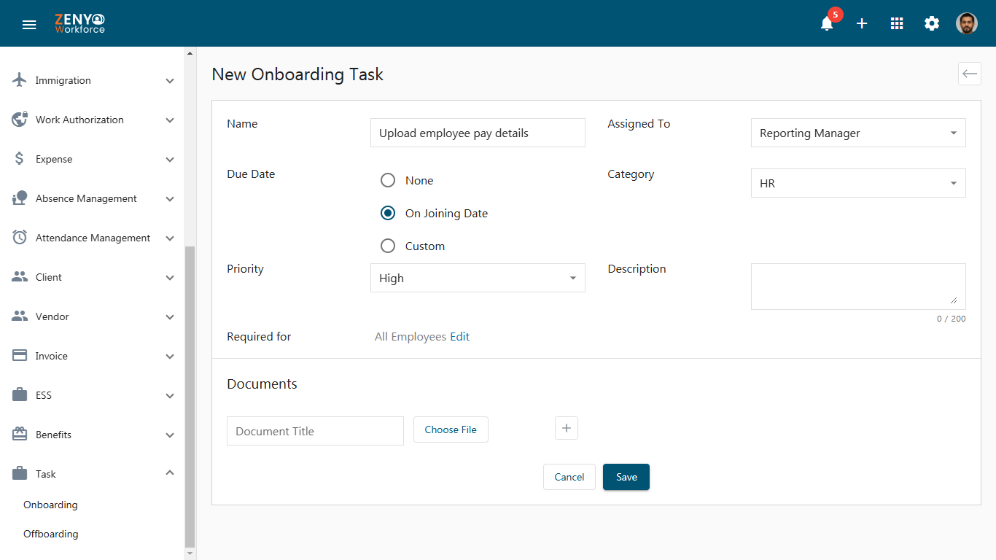Click the Work Authorization globe icon
996x560 pixels.
click(x=20, y=120)
